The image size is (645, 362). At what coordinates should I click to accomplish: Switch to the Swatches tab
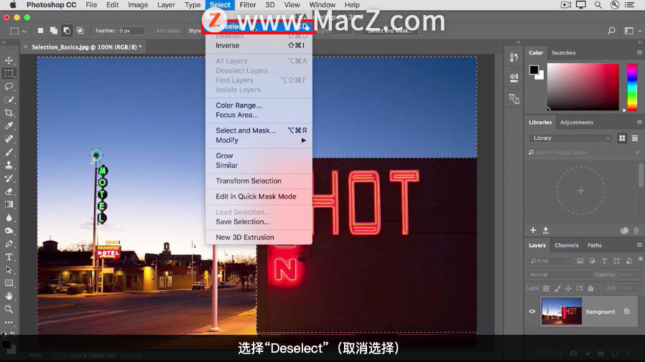(x=563, y=53)
